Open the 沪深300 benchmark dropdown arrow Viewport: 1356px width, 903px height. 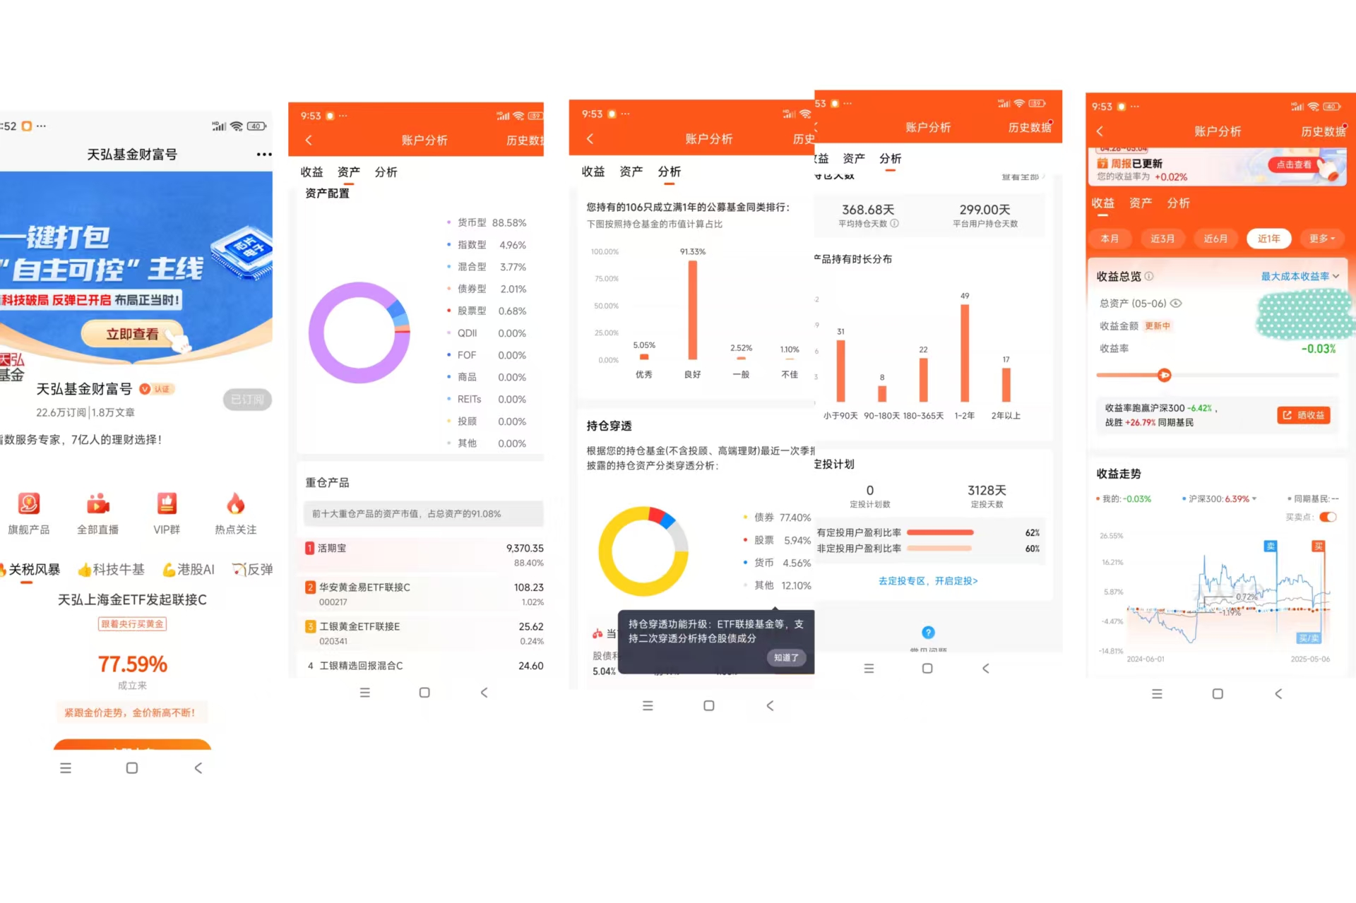tap(1254, 498)
